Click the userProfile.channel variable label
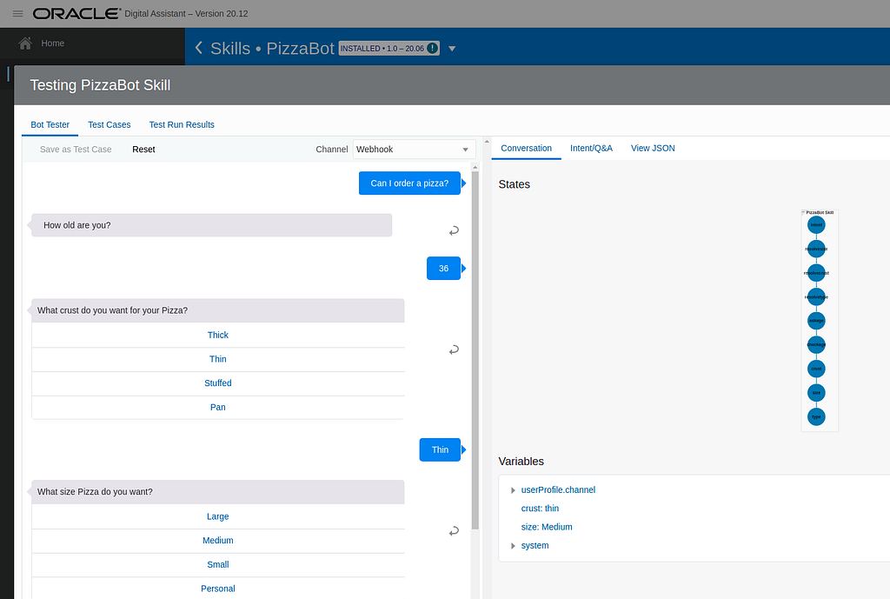Image resolution: width=890 pixels, height=599 pixels. coord(558,490)
